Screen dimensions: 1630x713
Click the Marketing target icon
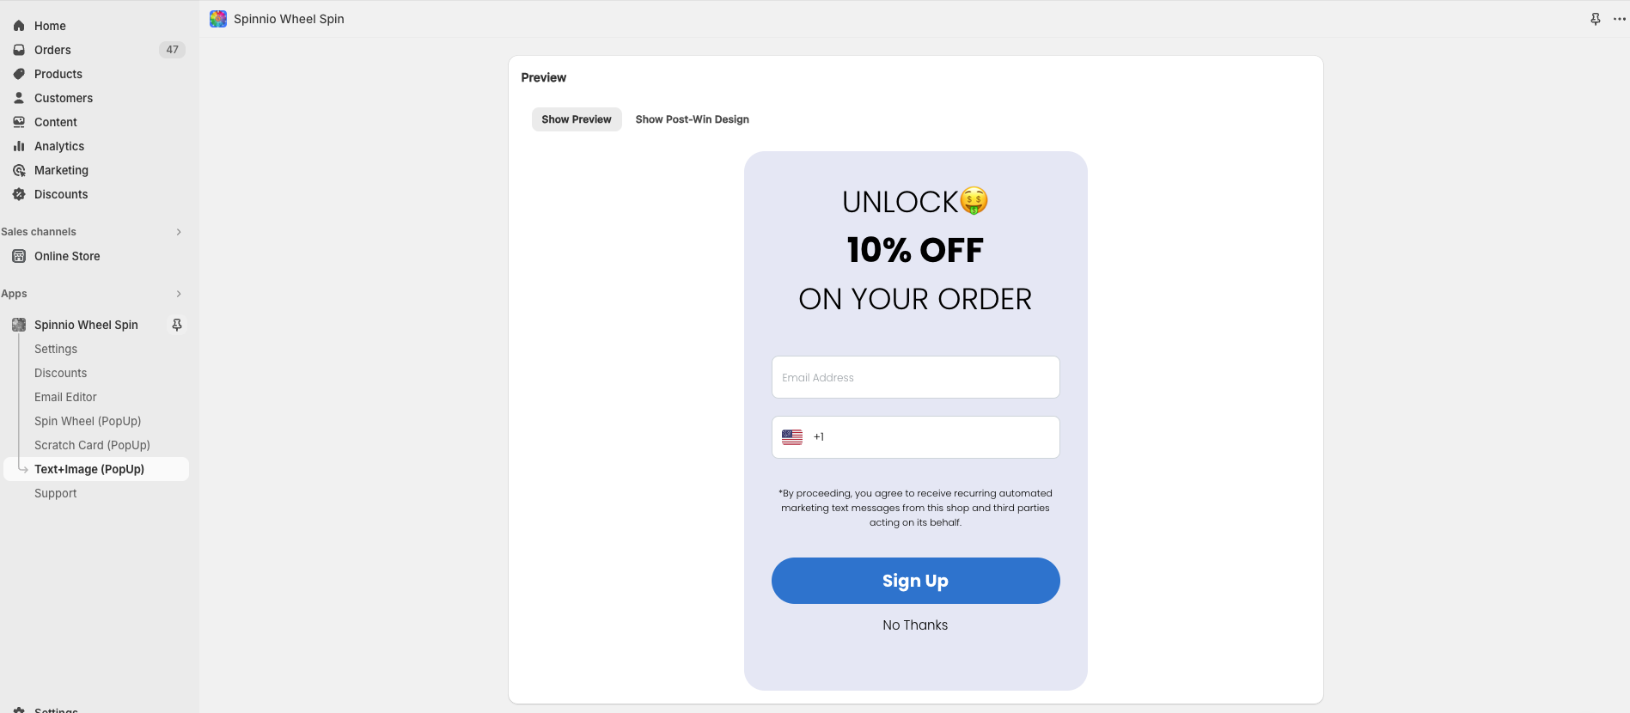click(19, 170)
